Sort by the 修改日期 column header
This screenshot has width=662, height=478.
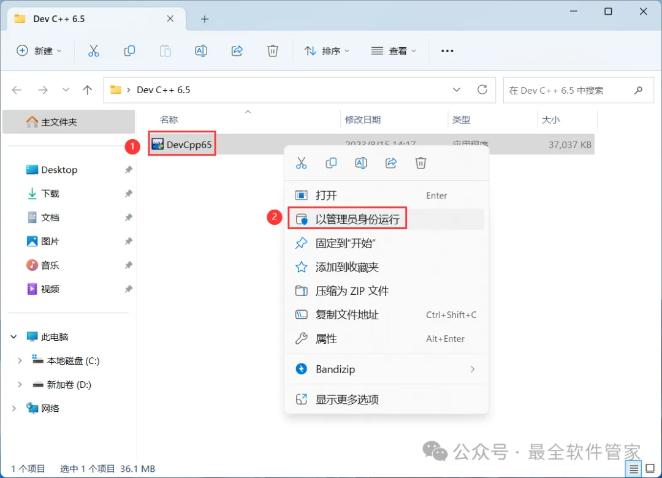click(x=363, y=120)
